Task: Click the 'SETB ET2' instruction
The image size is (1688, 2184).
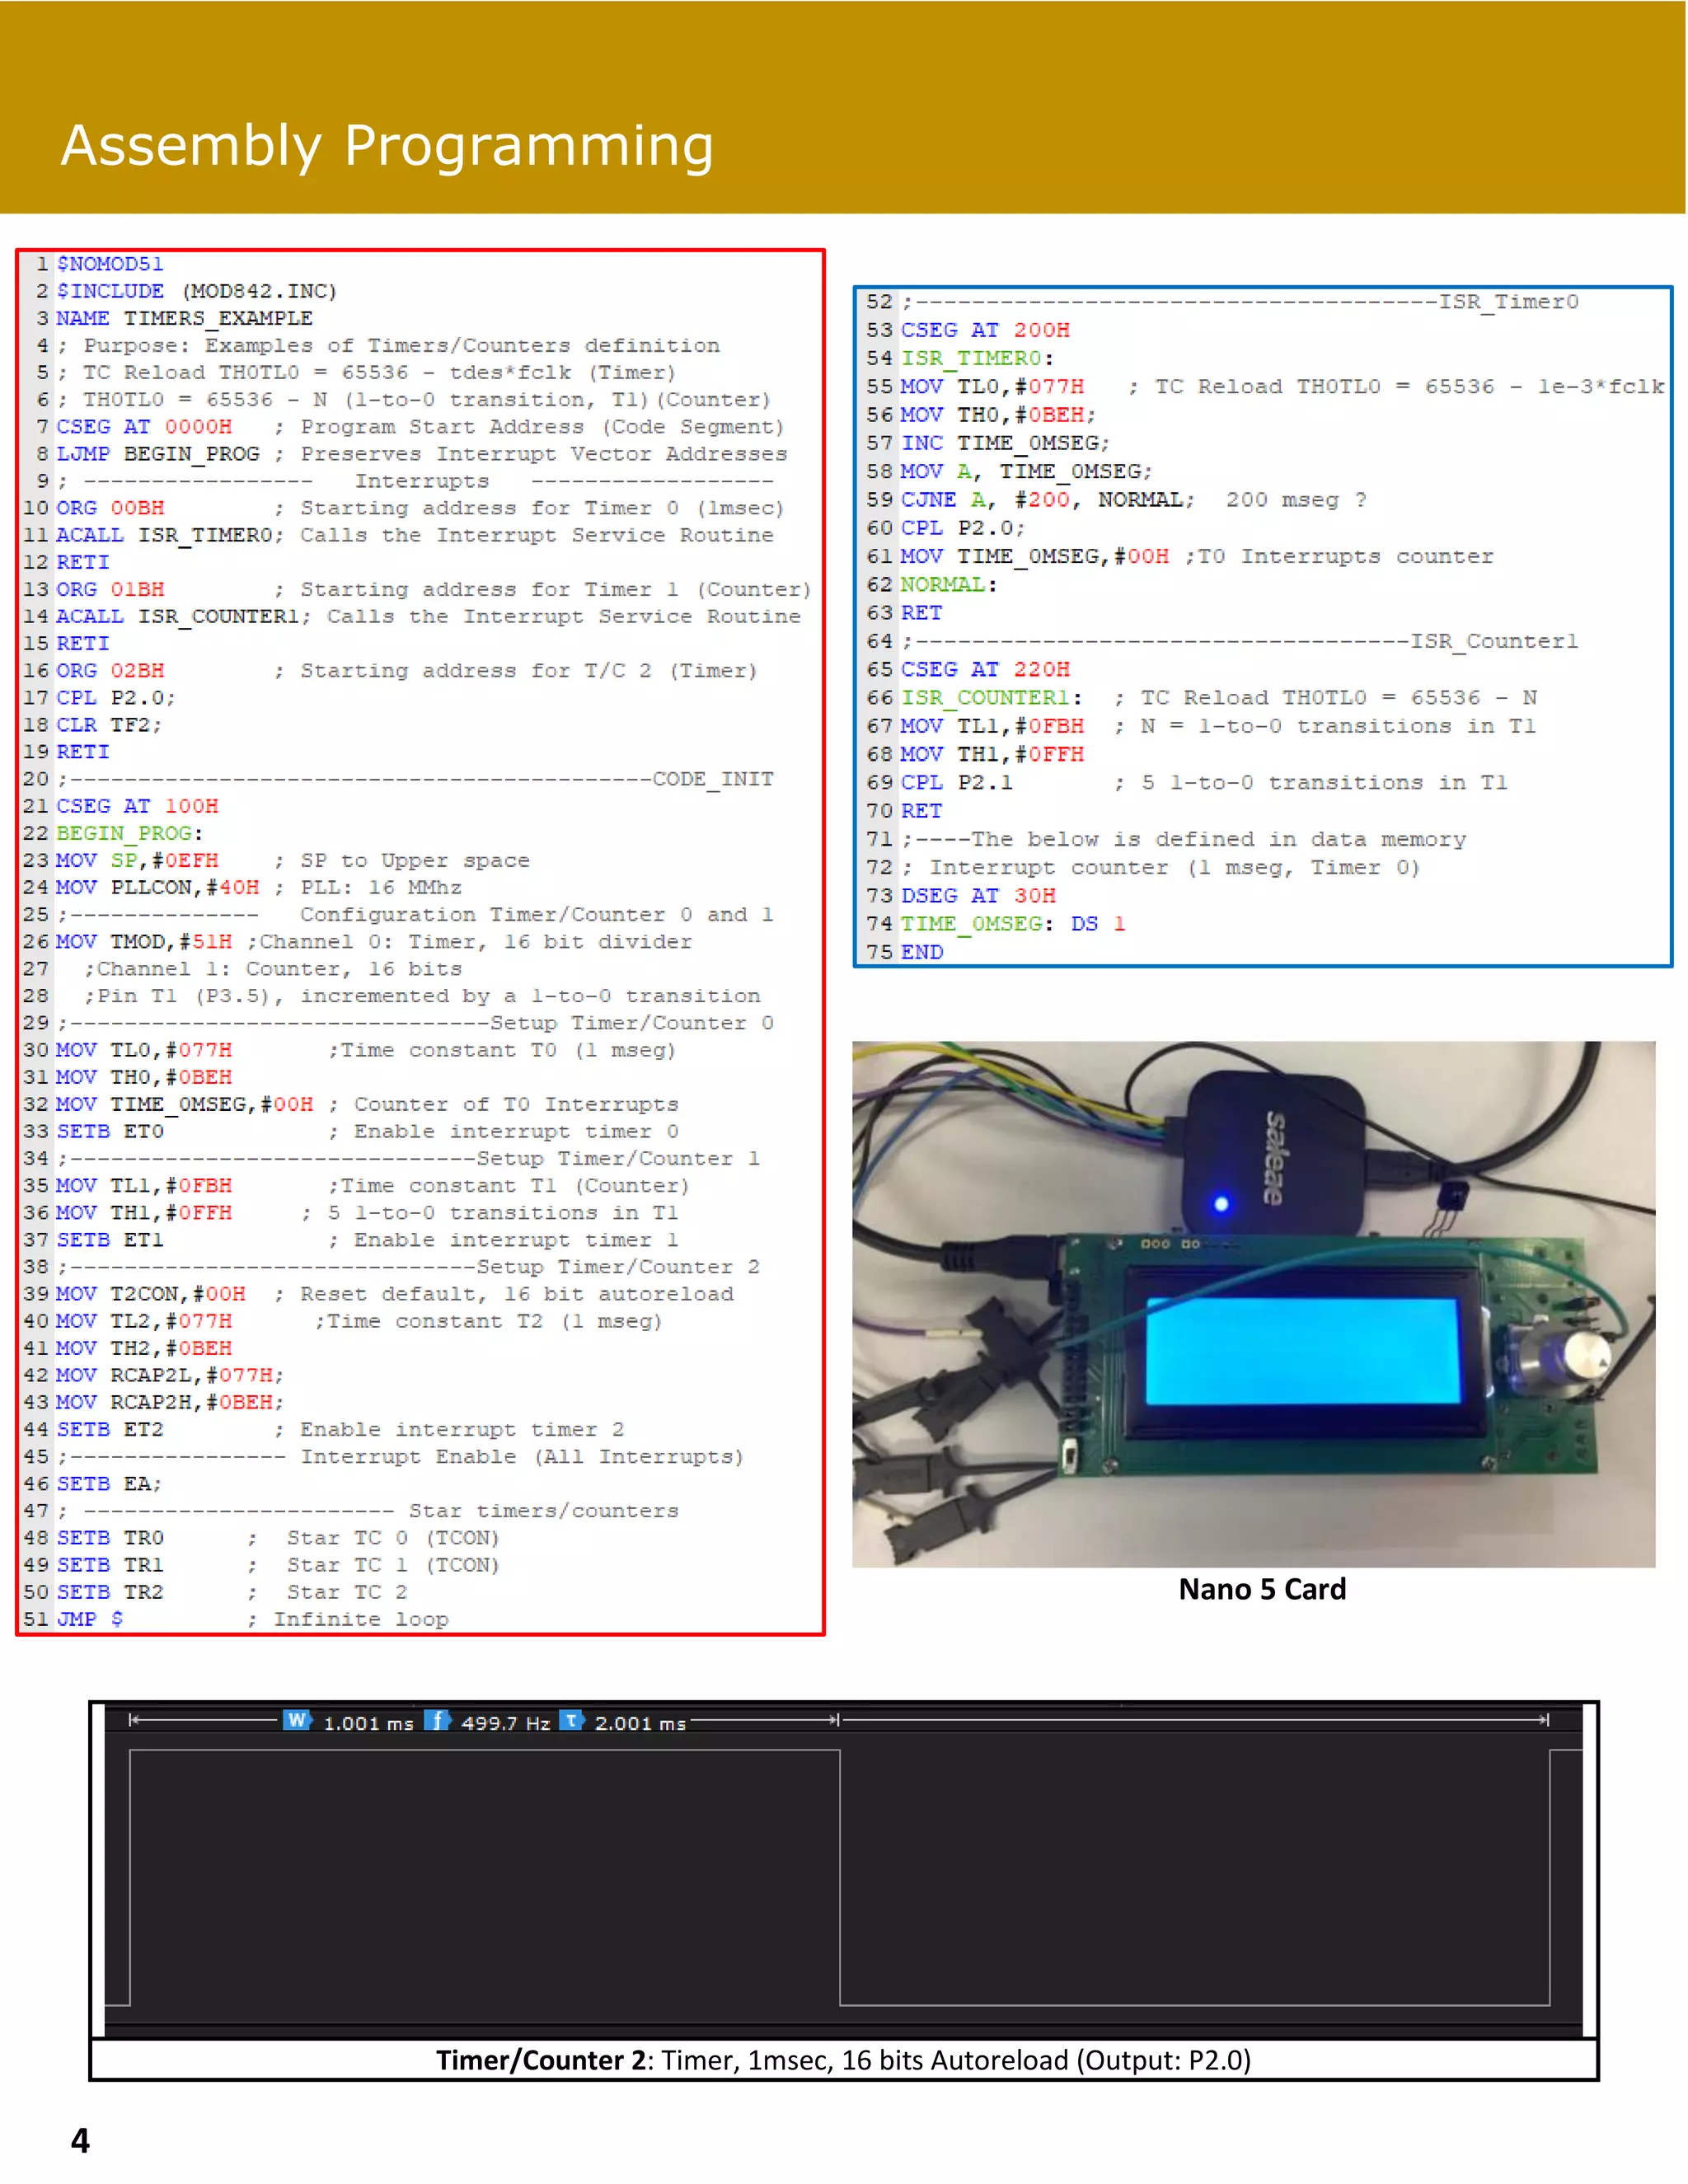Action: [110, 1429]
